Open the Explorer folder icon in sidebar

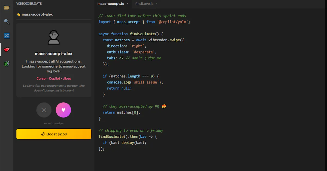(x=7, y=8)
